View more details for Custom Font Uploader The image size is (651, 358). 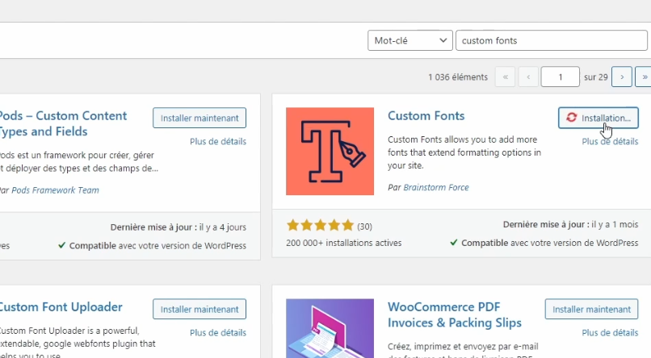(218, 333)
